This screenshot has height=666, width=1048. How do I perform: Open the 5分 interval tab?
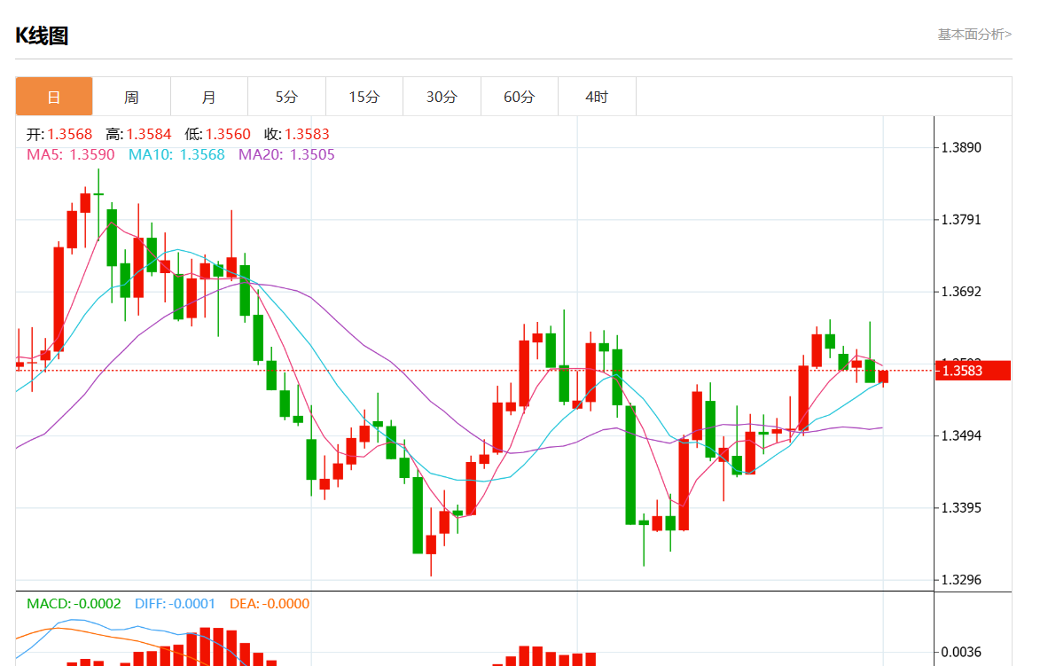click(286, 97)
